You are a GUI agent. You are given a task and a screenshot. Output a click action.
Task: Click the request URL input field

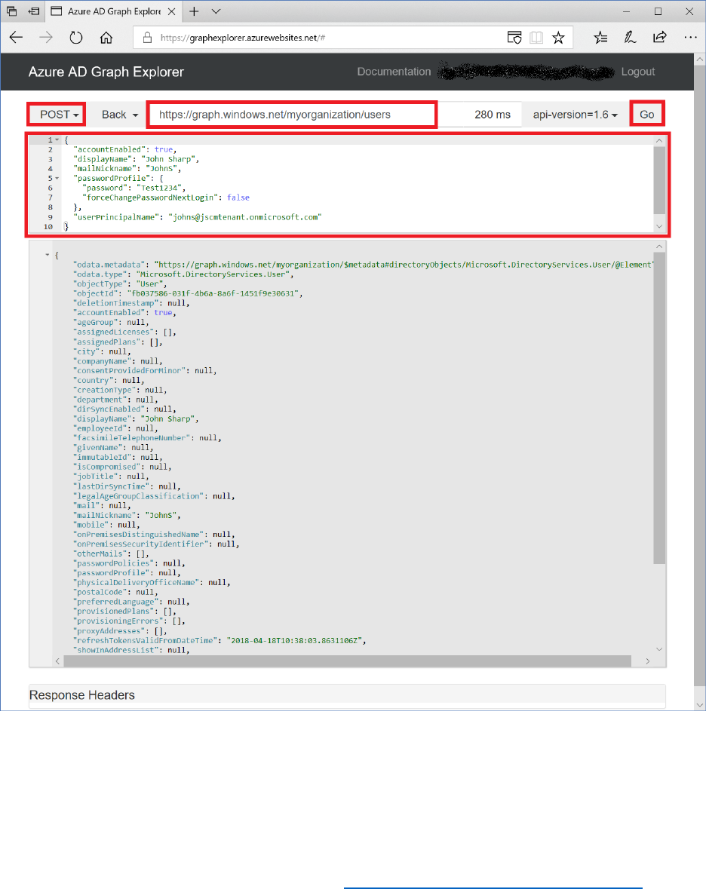(x=292, y=115)
